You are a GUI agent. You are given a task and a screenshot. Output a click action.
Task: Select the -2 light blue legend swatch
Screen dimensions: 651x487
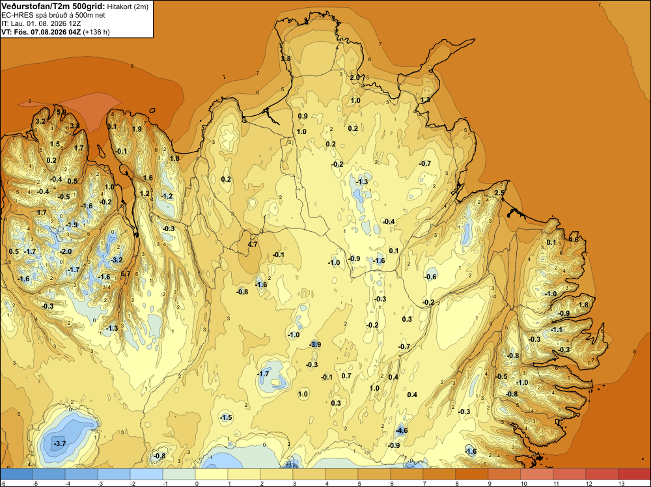(146, 474)
